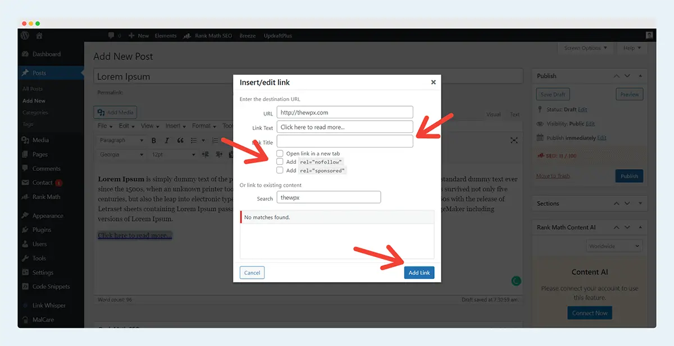Image resolution: width=674 pixels, height=346 pixels.
Task: Enable Add rel="nofollow" checkbox
Action: [280, 162]
